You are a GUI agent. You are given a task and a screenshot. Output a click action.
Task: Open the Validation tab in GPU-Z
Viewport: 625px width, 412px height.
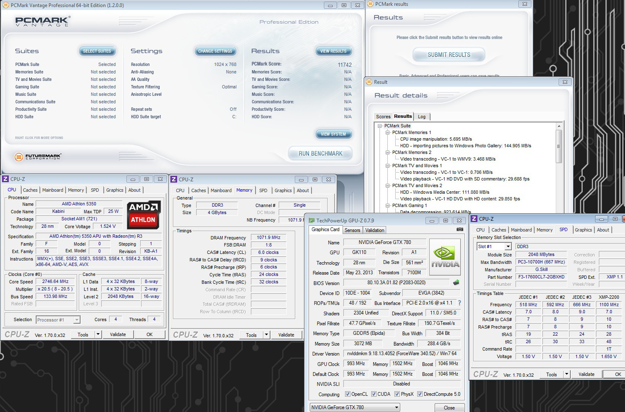point(375,230)
